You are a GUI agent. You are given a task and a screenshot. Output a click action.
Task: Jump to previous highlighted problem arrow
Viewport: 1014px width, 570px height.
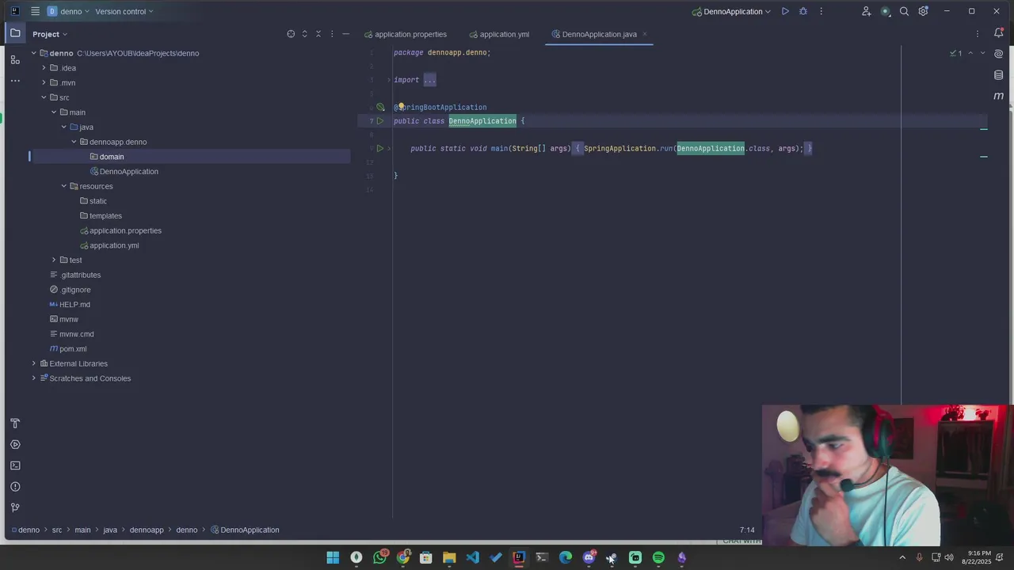coord(972,53)
